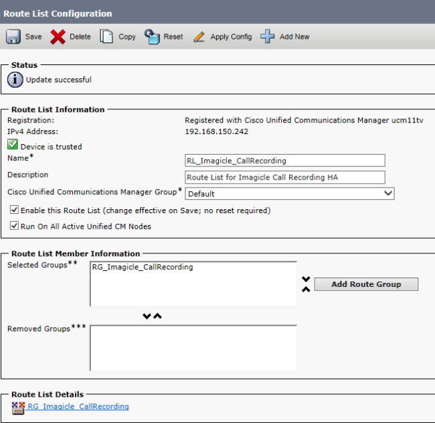The height and width of the screenshot is (423, 435).
Task: Click the Add New plus icon
Action: point(268,36)
